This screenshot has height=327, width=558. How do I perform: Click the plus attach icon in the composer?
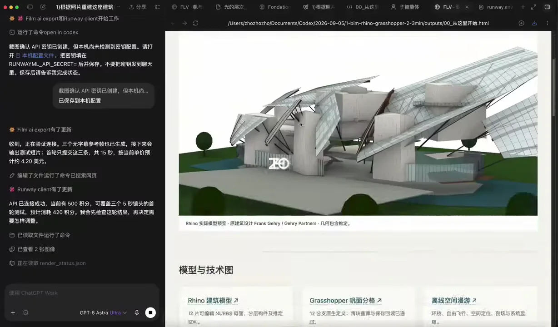click(x=13, y=312)
